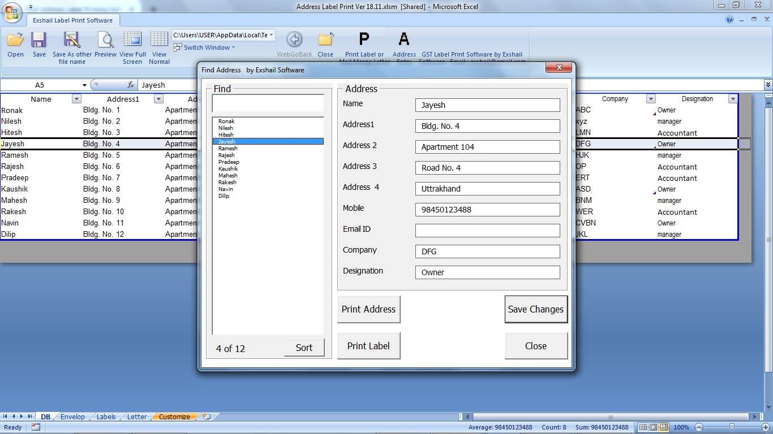Click the Print Label P icon
773x434 pixels.
tap(364, 40)
